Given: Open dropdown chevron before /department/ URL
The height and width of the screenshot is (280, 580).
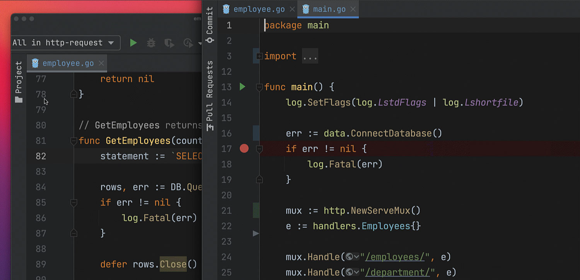Looking at the screenshot, I should pos(356,273).
